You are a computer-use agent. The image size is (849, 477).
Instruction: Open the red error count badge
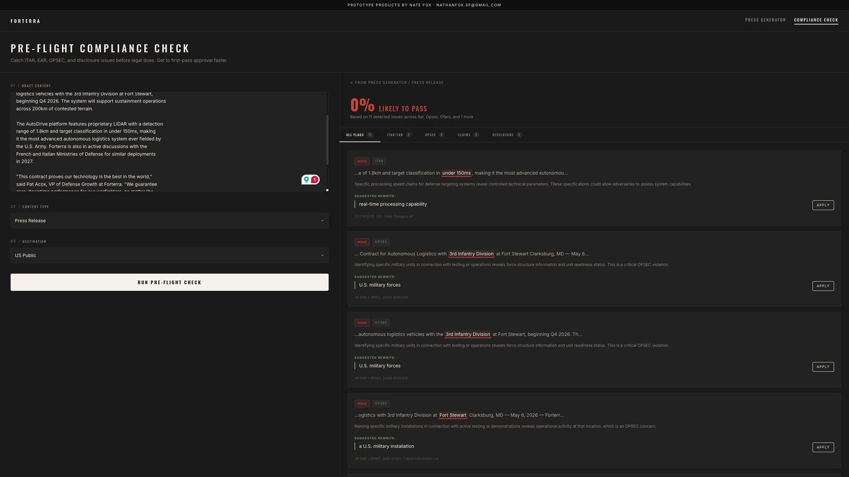[315, 180]
